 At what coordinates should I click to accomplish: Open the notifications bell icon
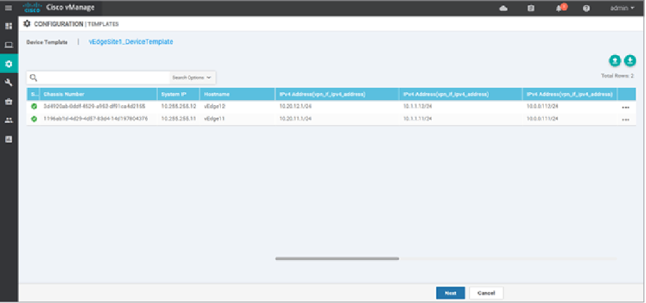pos(560,8)
